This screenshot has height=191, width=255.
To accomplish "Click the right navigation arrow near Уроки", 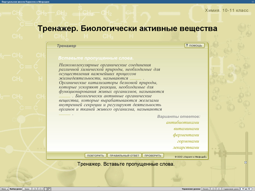I will click(40, 188).
